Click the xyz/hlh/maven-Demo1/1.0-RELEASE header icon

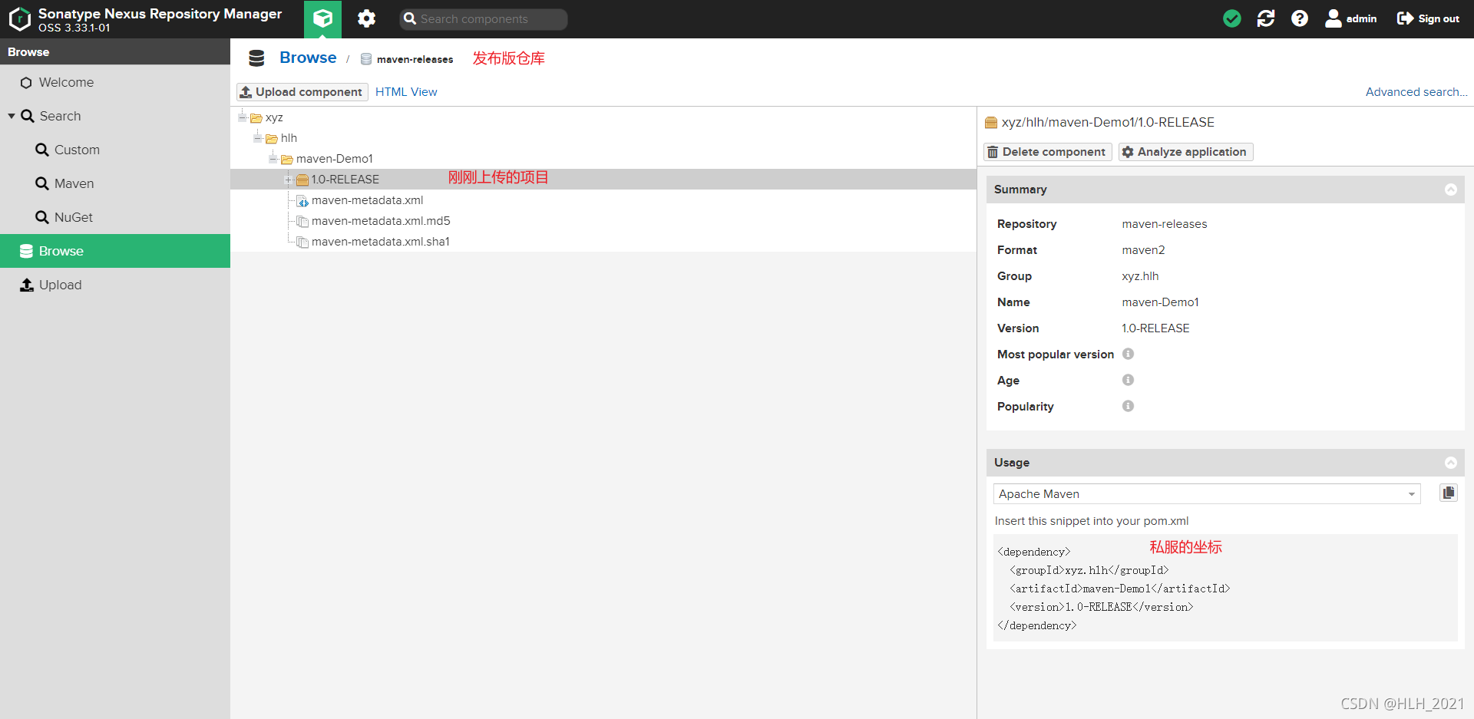991,122
